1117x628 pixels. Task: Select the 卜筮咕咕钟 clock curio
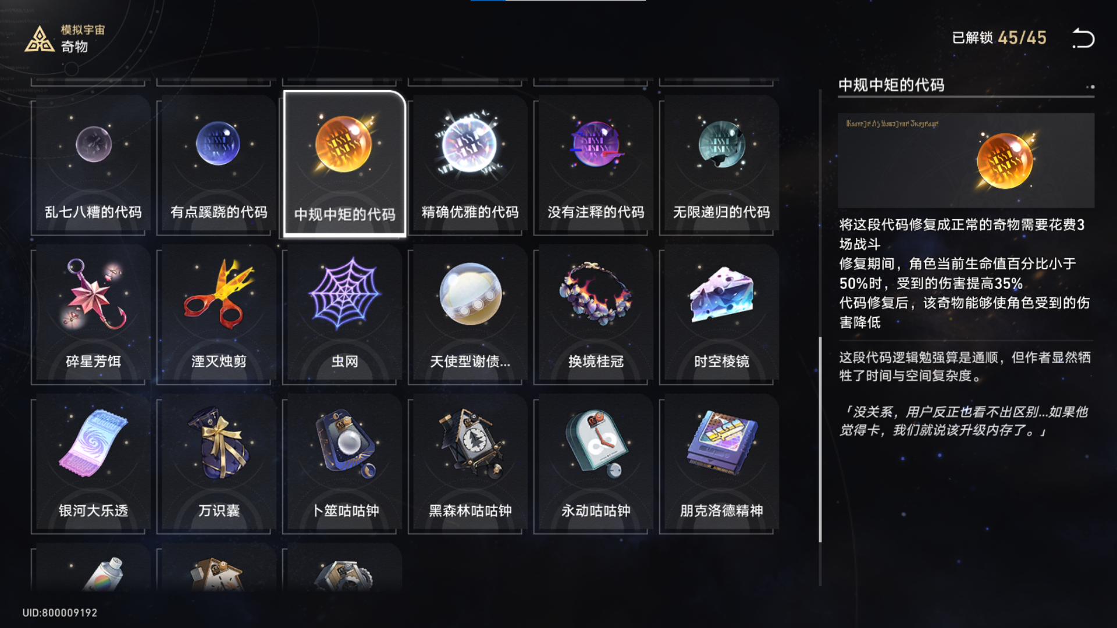tap(344, 464)
